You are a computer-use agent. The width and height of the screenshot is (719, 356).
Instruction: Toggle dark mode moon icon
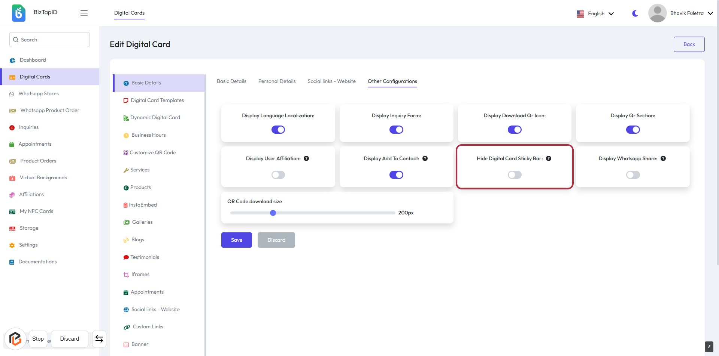[635, 13]
